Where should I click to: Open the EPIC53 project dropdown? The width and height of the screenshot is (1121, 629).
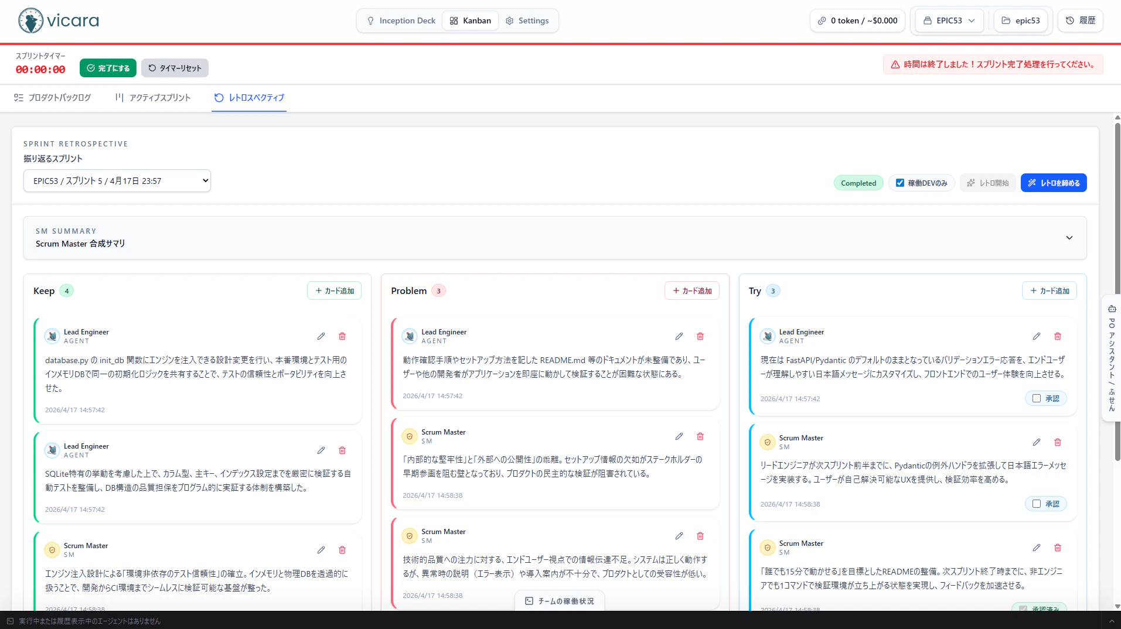coord(949,20)
